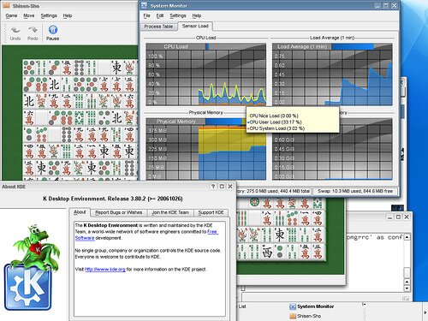
Task: Click the green Konqi dragon mascot
Action: tap(36, 247)
